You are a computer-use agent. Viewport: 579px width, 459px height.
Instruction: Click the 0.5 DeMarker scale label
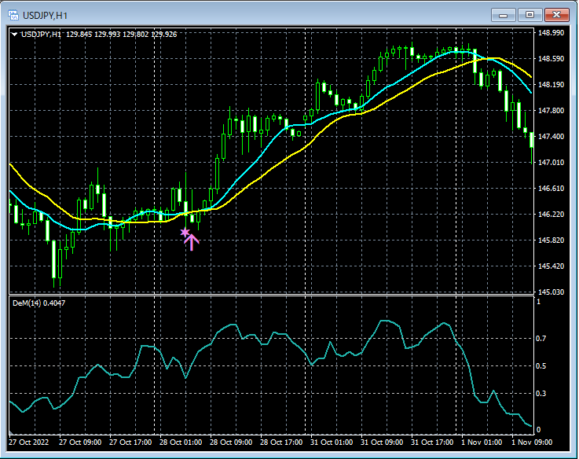click(541, 366)
